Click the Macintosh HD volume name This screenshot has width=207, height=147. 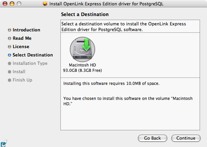click(x=82, y=65)
